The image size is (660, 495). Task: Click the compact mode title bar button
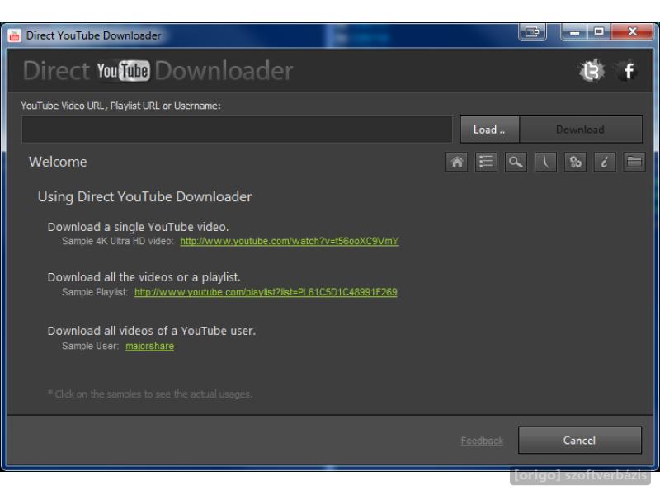pos(532,32)
